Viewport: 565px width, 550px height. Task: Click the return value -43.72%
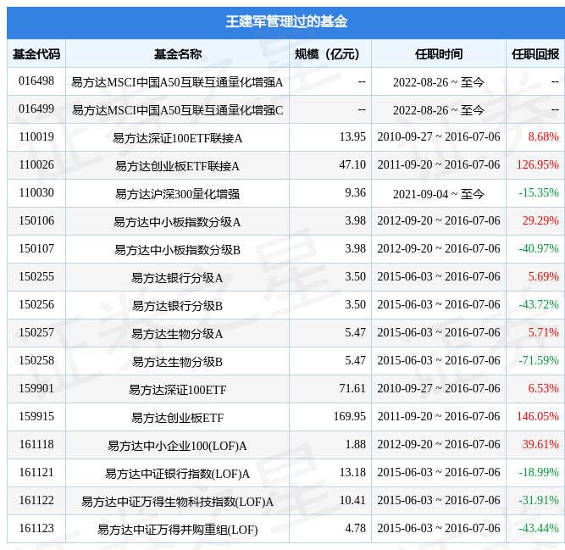[x=539, y=304]
